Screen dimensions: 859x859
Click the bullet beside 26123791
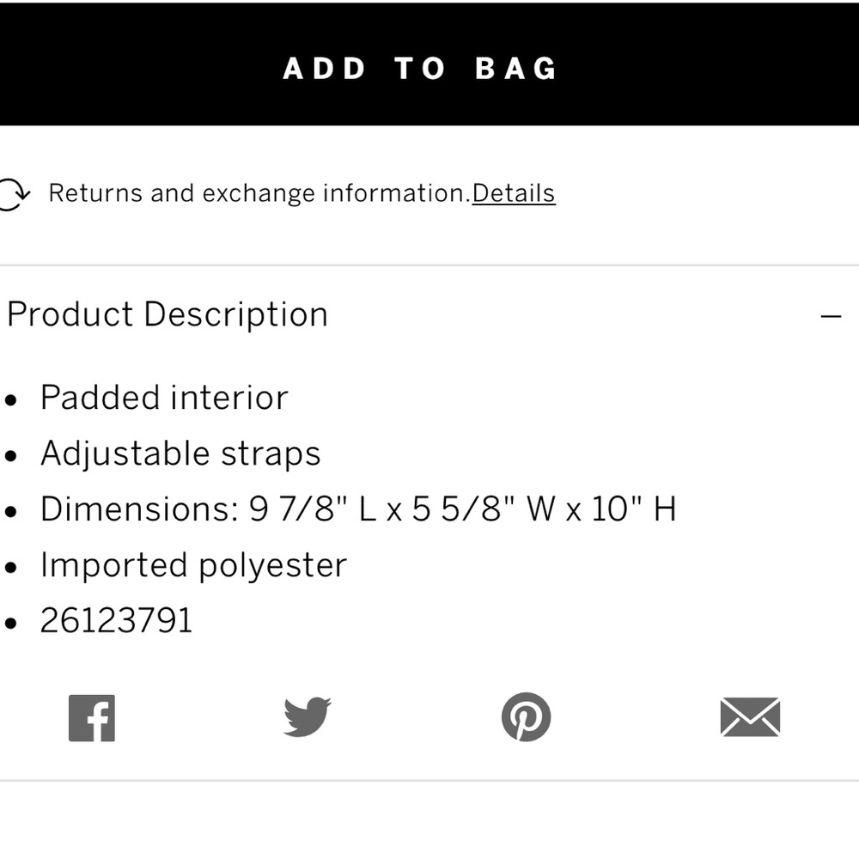point(10,624)
